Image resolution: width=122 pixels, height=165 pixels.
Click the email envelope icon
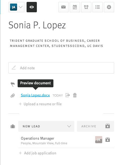(x=63, y=7)
